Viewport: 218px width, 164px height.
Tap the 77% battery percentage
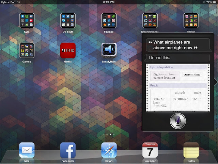pos(209,2)
